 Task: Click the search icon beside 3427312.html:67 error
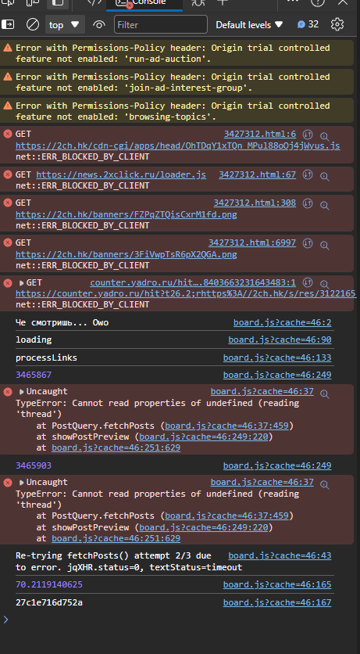(x=325, y=176)
